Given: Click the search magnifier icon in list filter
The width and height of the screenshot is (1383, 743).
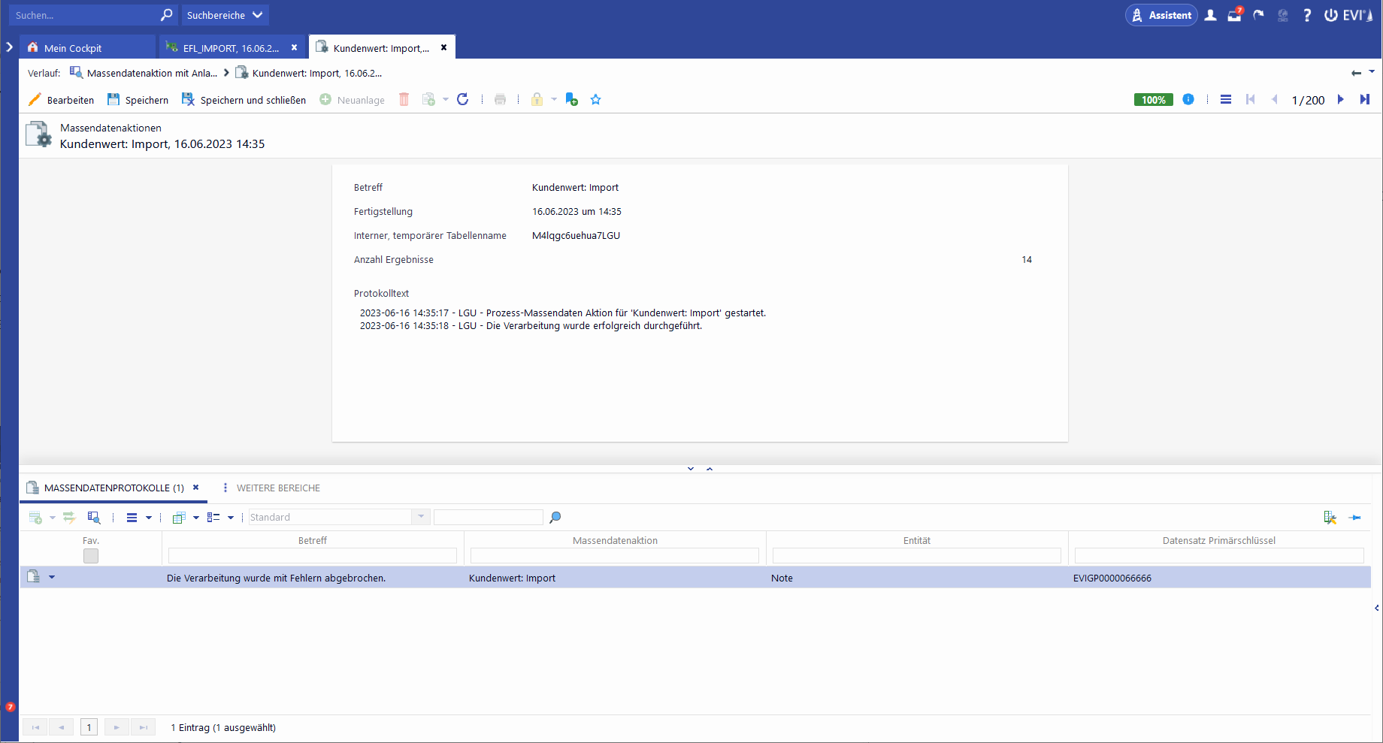Looking at the screenshot, I should pyautogui.click(x=555, y=517).
